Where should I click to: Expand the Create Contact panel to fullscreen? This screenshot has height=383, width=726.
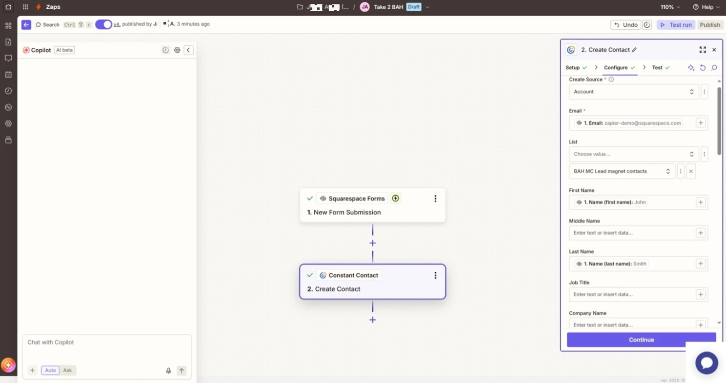click(x=703, y=50)
